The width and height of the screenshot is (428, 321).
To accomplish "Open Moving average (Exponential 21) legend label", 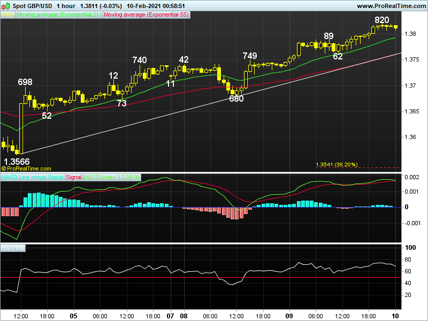I will [x=59, y=15].
